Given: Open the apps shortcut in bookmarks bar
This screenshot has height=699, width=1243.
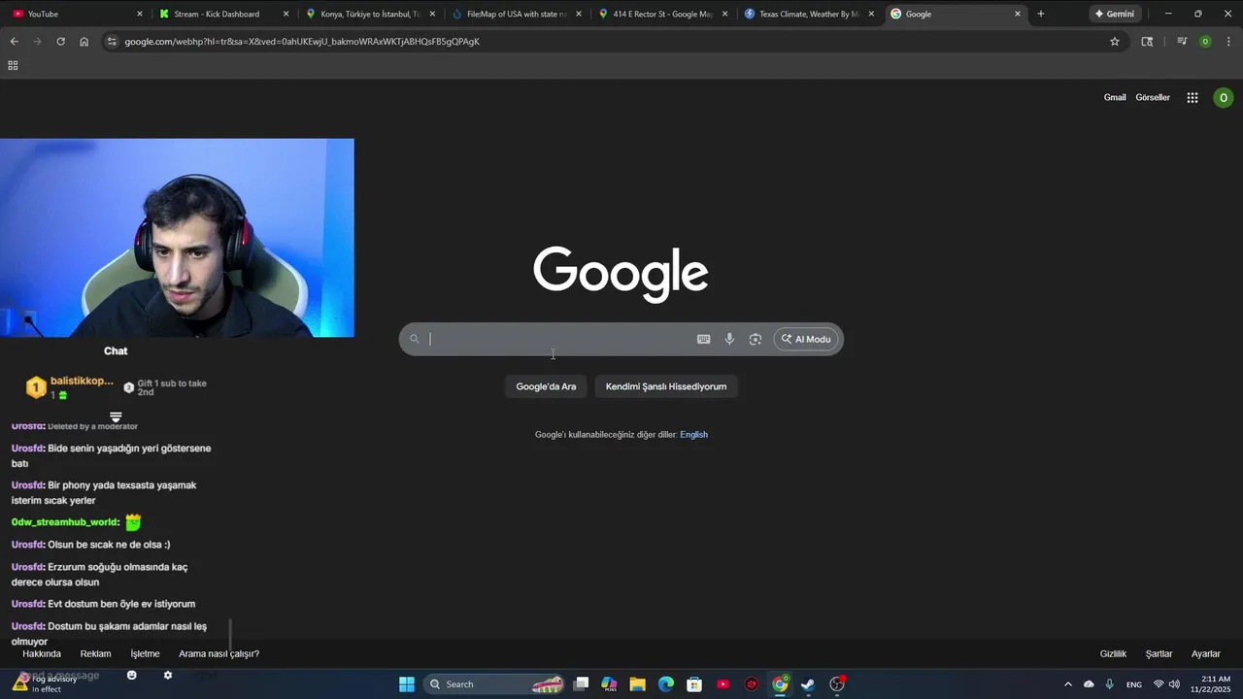Looking at the screenshot, I should (x=13, y=65).
